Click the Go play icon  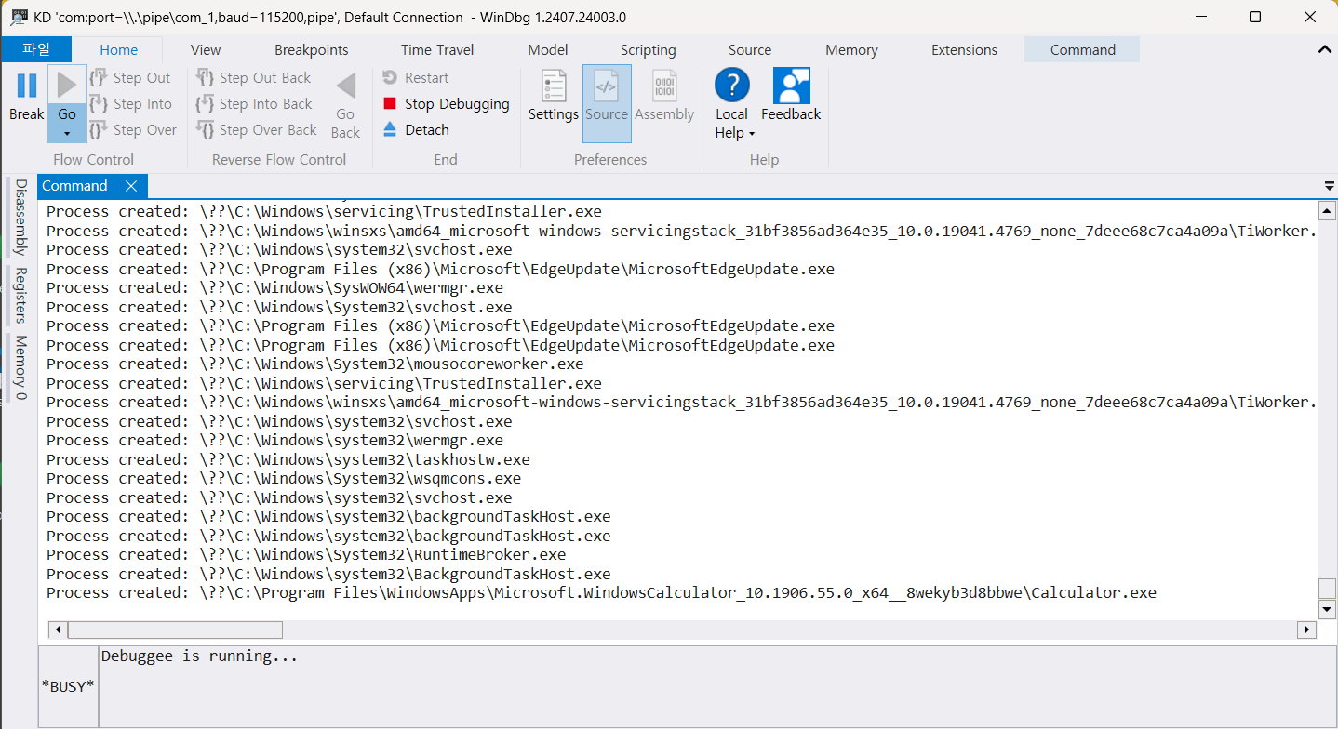point(67,86)
